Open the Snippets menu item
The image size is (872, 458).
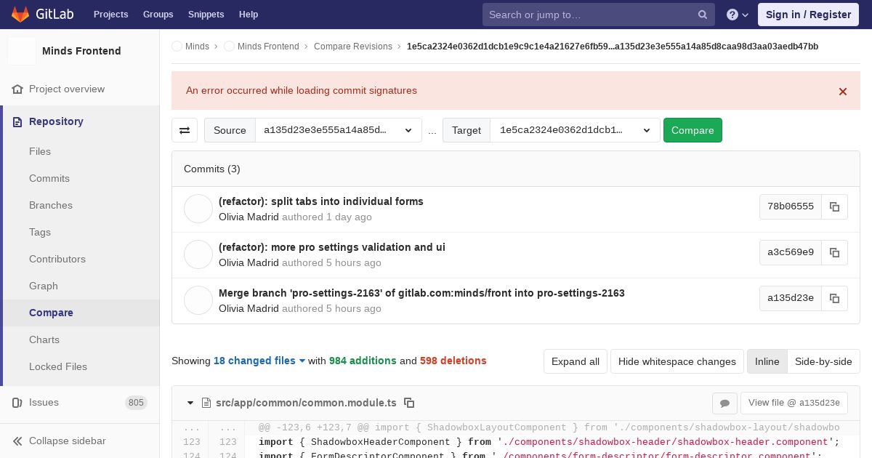[206, 15]
